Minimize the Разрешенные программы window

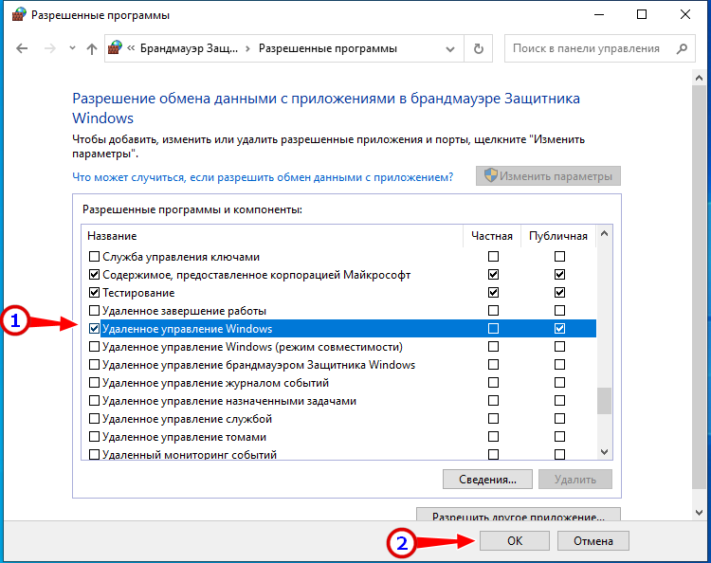(x=599, y=14)
